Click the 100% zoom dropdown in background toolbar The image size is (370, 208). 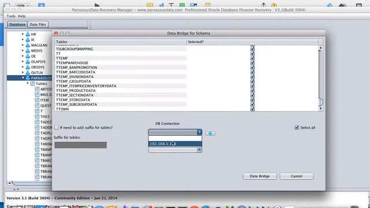pos(23,5)
